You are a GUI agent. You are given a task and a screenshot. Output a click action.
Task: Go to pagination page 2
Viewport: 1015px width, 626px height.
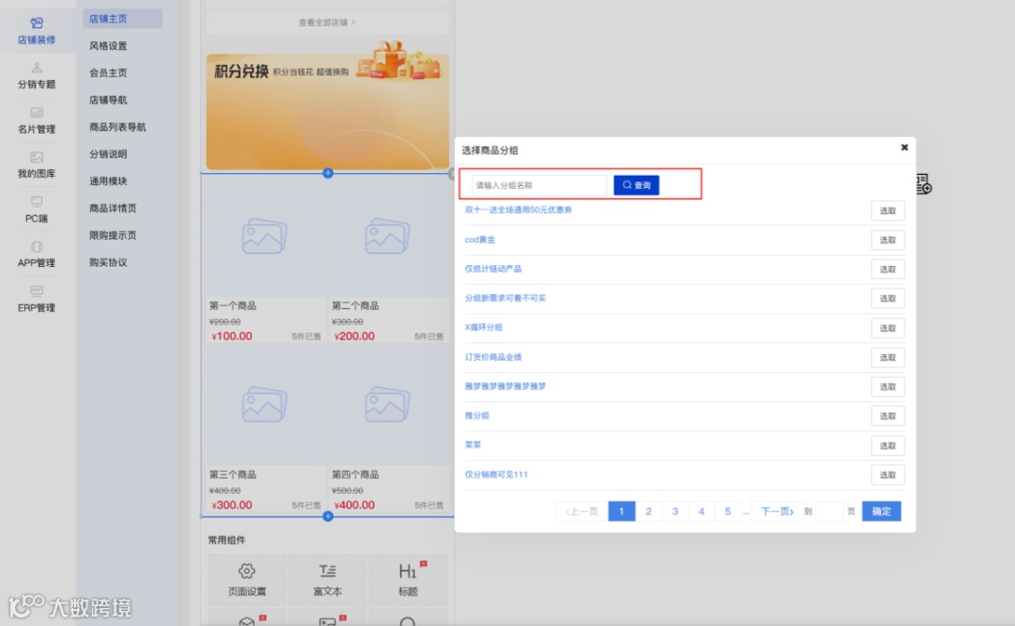[x=648, y=511]
